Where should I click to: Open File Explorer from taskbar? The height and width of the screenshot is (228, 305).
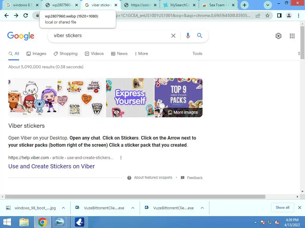coord(24,222)
